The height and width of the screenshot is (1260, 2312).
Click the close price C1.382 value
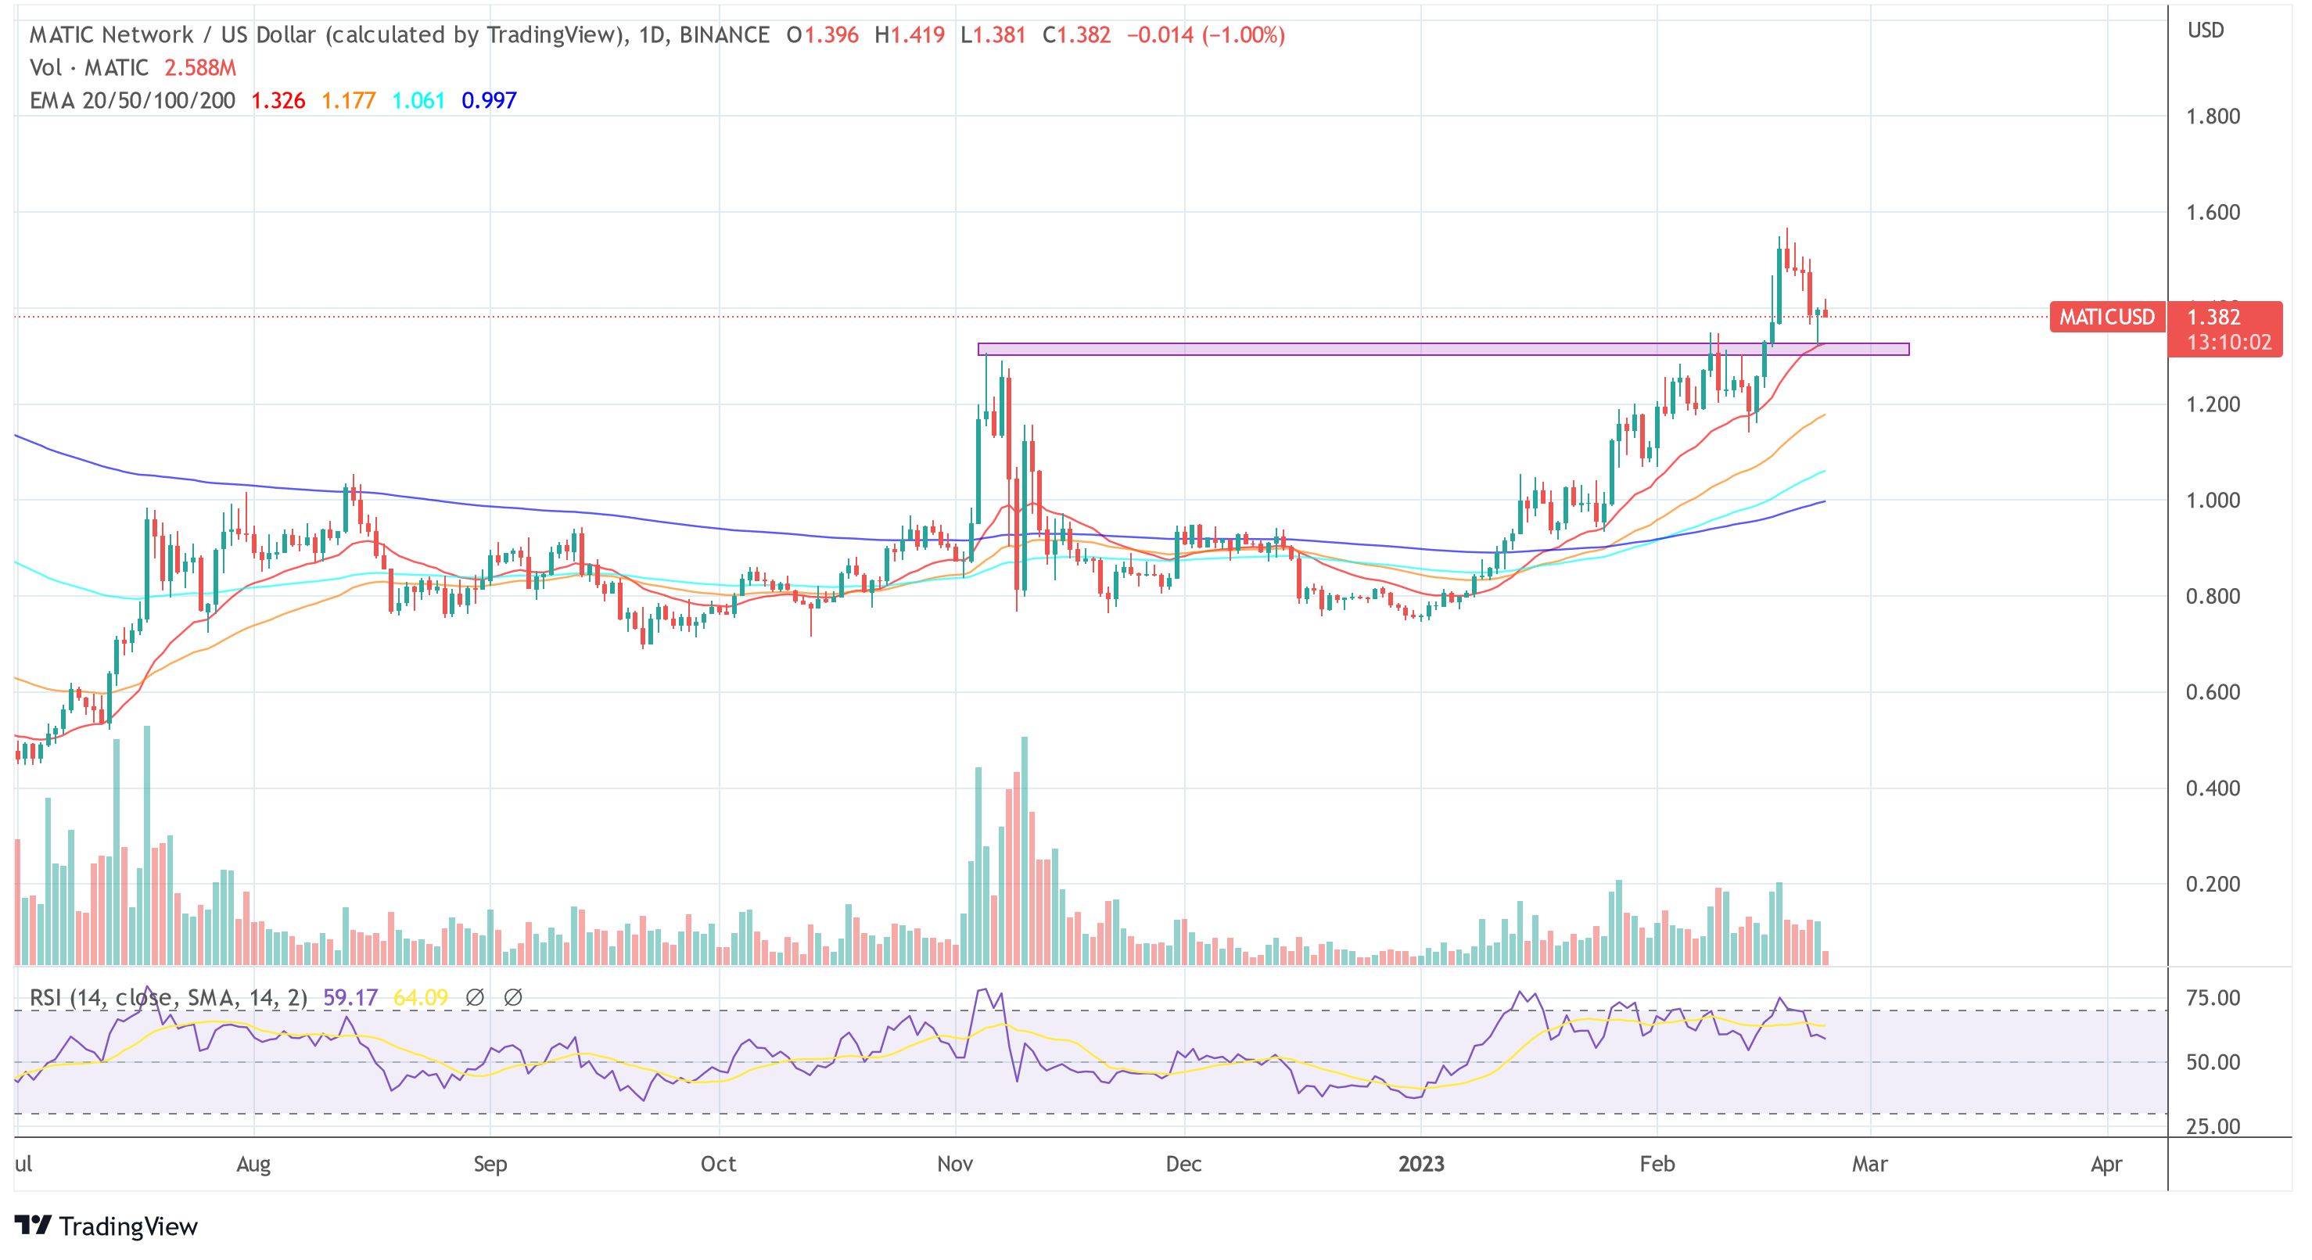point(1076,35)
